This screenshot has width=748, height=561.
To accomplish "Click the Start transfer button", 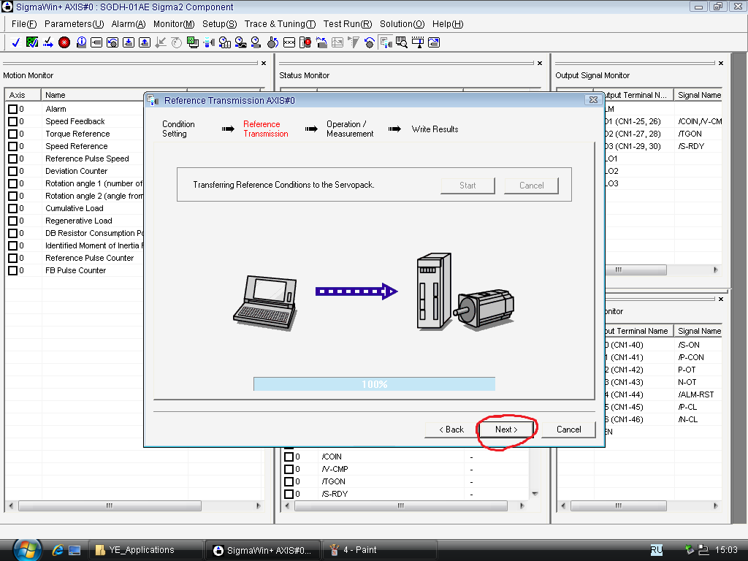I will tap(467, 186).
